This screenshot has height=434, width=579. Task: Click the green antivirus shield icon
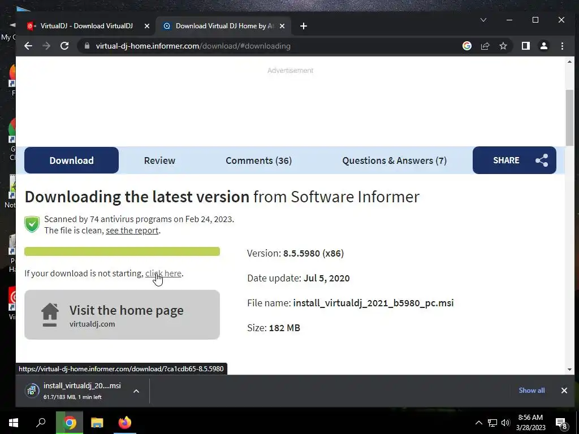pos(32,224)
